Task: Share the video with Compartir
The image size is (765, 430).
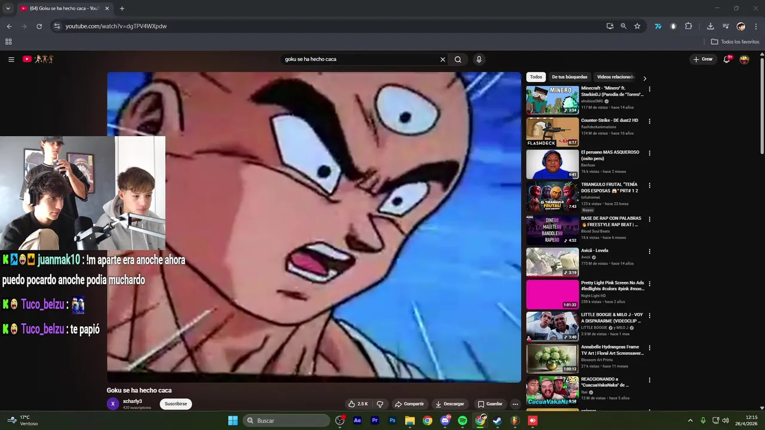Action: pyautogui.click(x=409, y=404)
